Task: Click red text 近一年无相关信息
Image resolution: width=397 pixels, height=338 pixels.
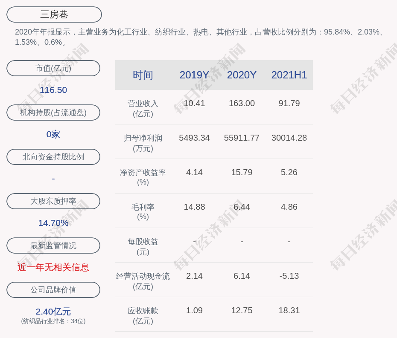Action: [x=53, y=267]
